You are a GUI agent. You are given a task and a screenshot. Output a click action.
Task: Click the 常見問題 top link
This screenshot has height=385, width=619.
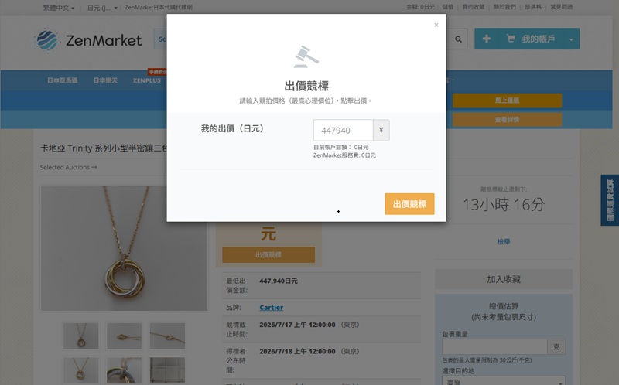pos(562,7)
